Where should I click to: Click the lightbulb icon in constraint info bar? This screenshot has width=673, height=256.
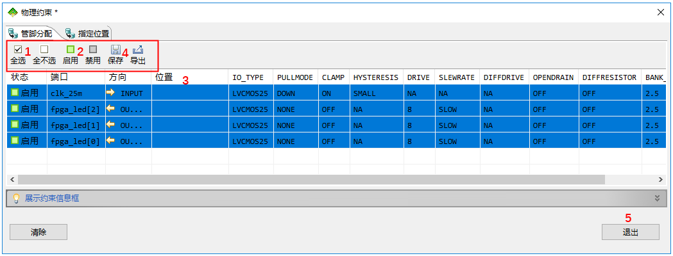point(17,198)
